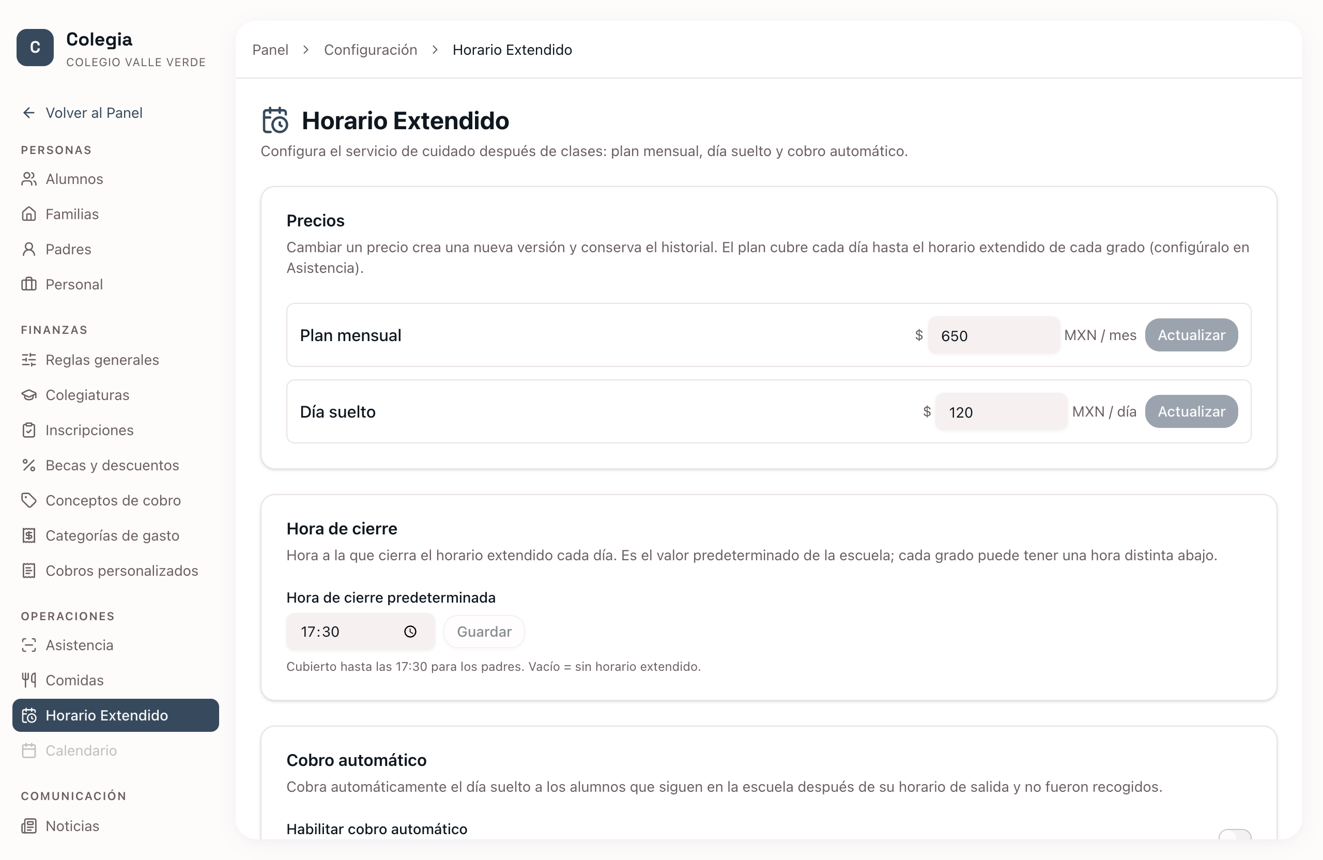This screenshot has width=1323, height=860.
Task: Click the Colegia logo badge
Action: [35, 48]
